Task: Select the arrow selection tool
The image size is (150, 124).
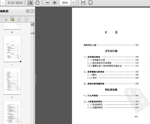Action: (30, 2)
